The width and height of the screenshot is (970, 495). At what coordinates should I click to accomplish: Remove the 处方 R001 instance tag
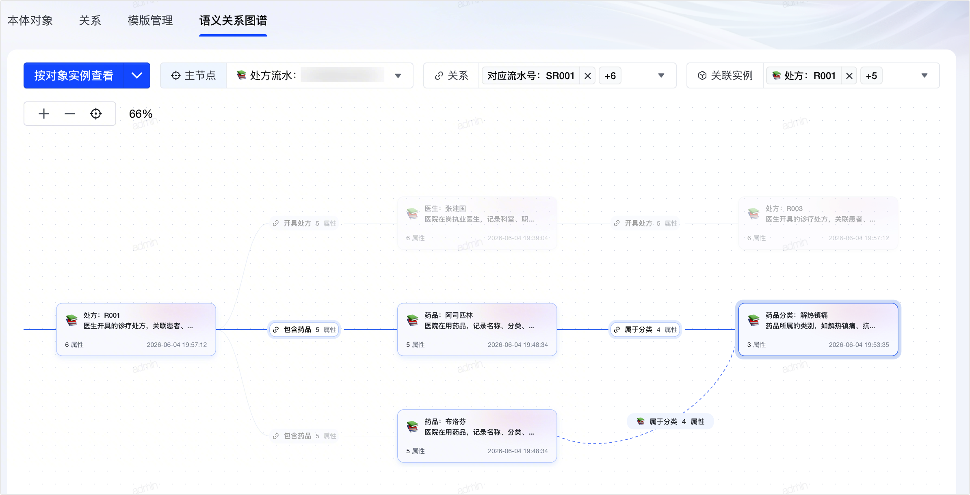click(x=849, y=76)
